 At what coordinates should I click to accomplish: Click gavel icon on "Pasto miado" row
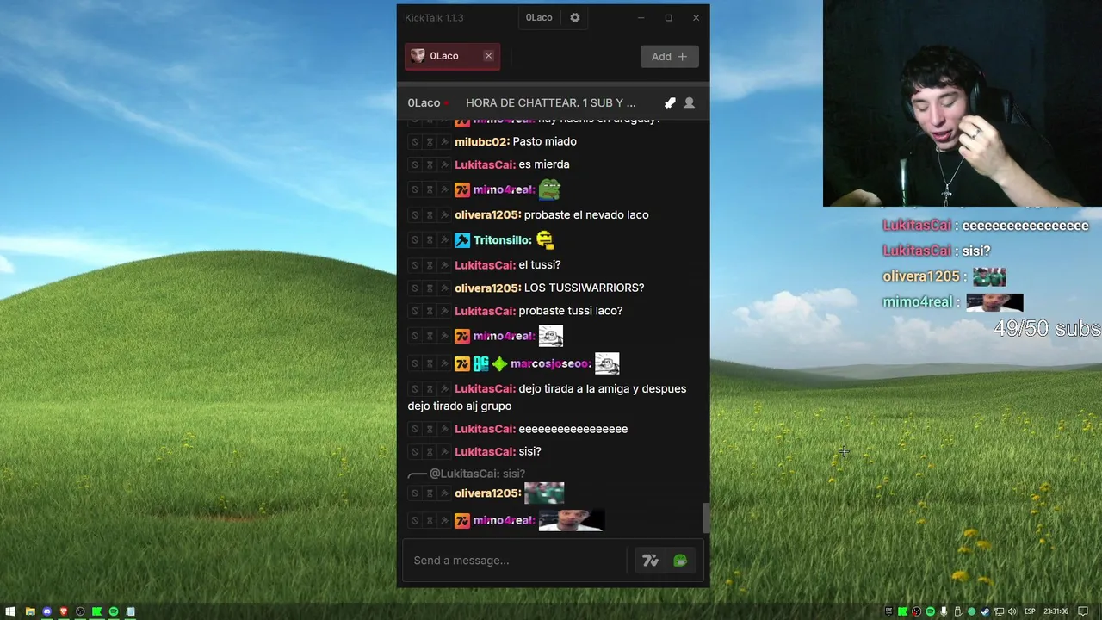(x=444, y=141)
